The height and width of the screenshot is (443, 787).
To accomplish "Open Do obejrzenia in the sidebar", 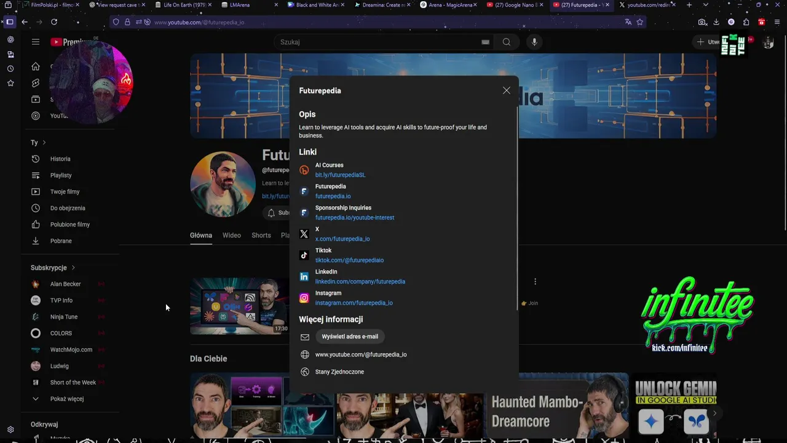I will click(71, 208).
